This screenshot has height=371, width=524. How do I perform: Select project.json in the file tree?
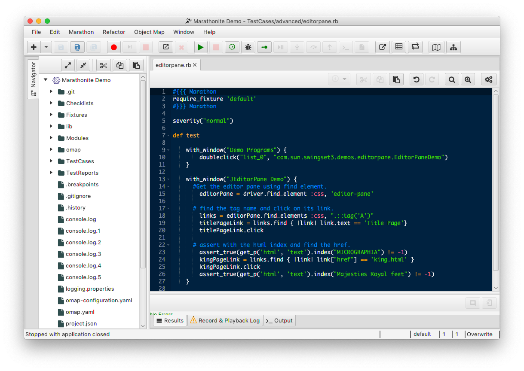tap(81, 323)
